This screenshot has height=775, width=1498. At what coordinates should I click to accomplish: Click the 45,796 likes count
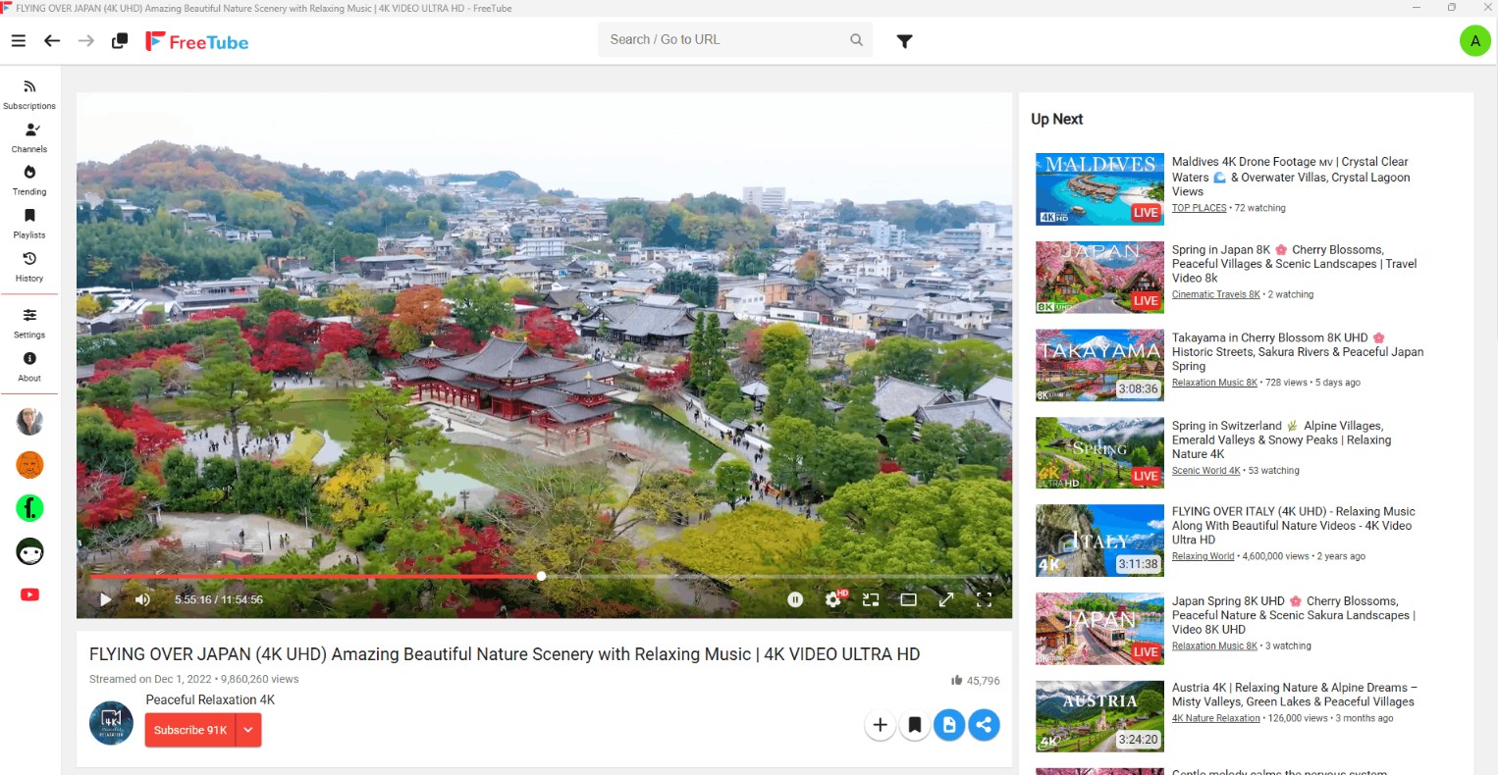976,681
